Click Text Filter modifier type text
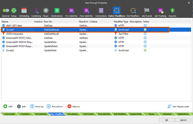193x124 pixels. pyautogui.click(x=123, y=34)
